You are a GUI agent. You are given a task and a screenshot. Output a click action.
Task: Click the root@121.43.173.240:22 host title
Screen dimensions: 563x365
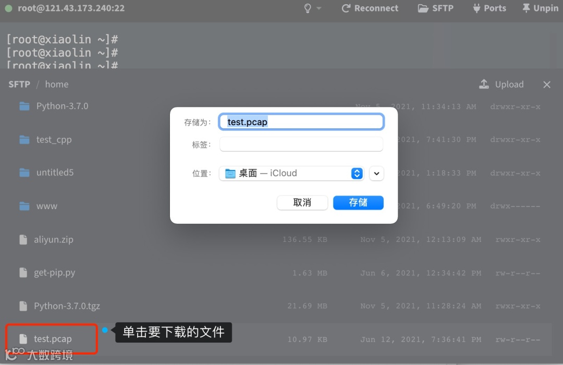(x=71, y=8)
